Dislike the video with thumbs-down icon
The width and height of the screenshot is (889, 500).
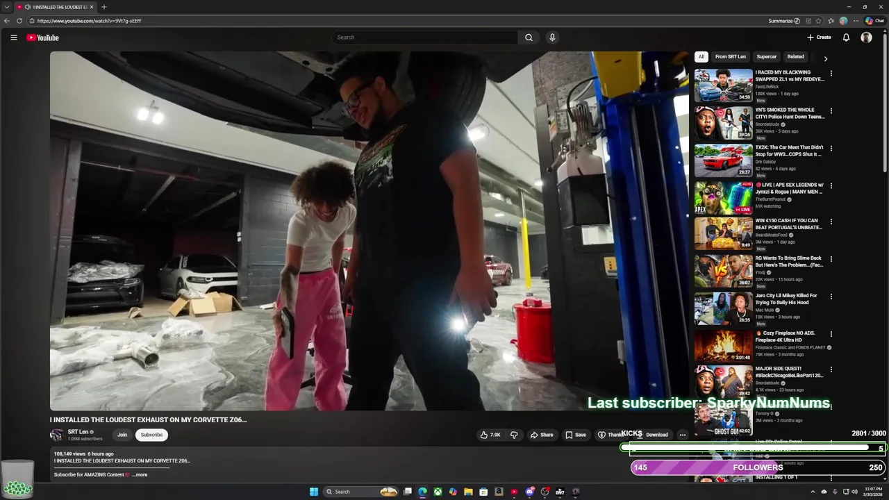pyautogui.click(x=514, y=435)
